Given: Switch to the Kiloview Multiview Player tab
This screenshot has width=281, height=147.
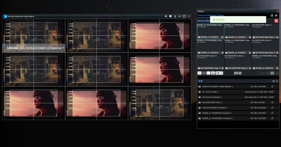Looking at the screenshot, I should 211,15.
